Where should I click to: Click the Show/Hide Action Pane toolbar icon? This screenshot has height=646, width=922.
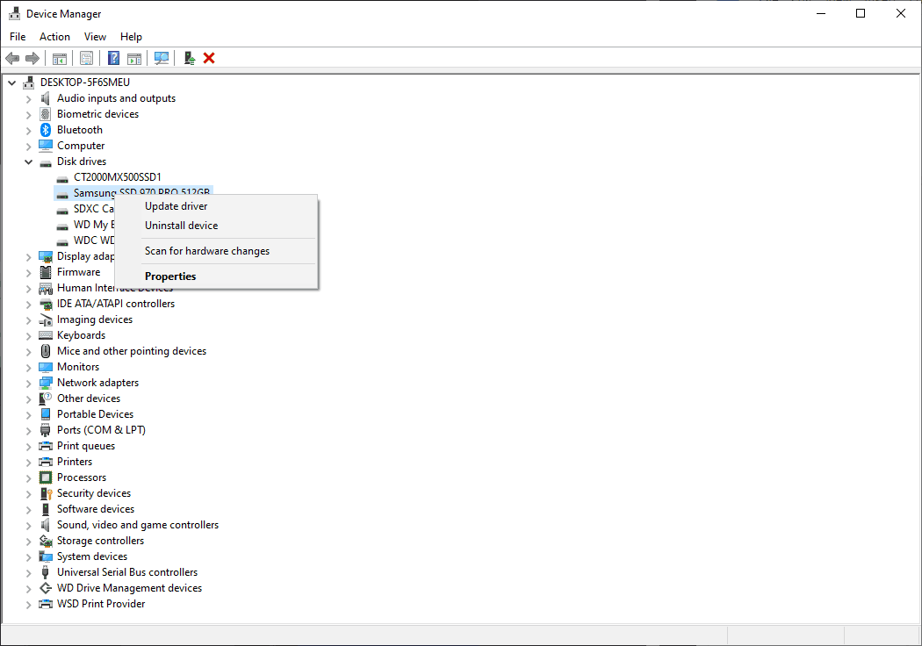(x=134, y=58)
